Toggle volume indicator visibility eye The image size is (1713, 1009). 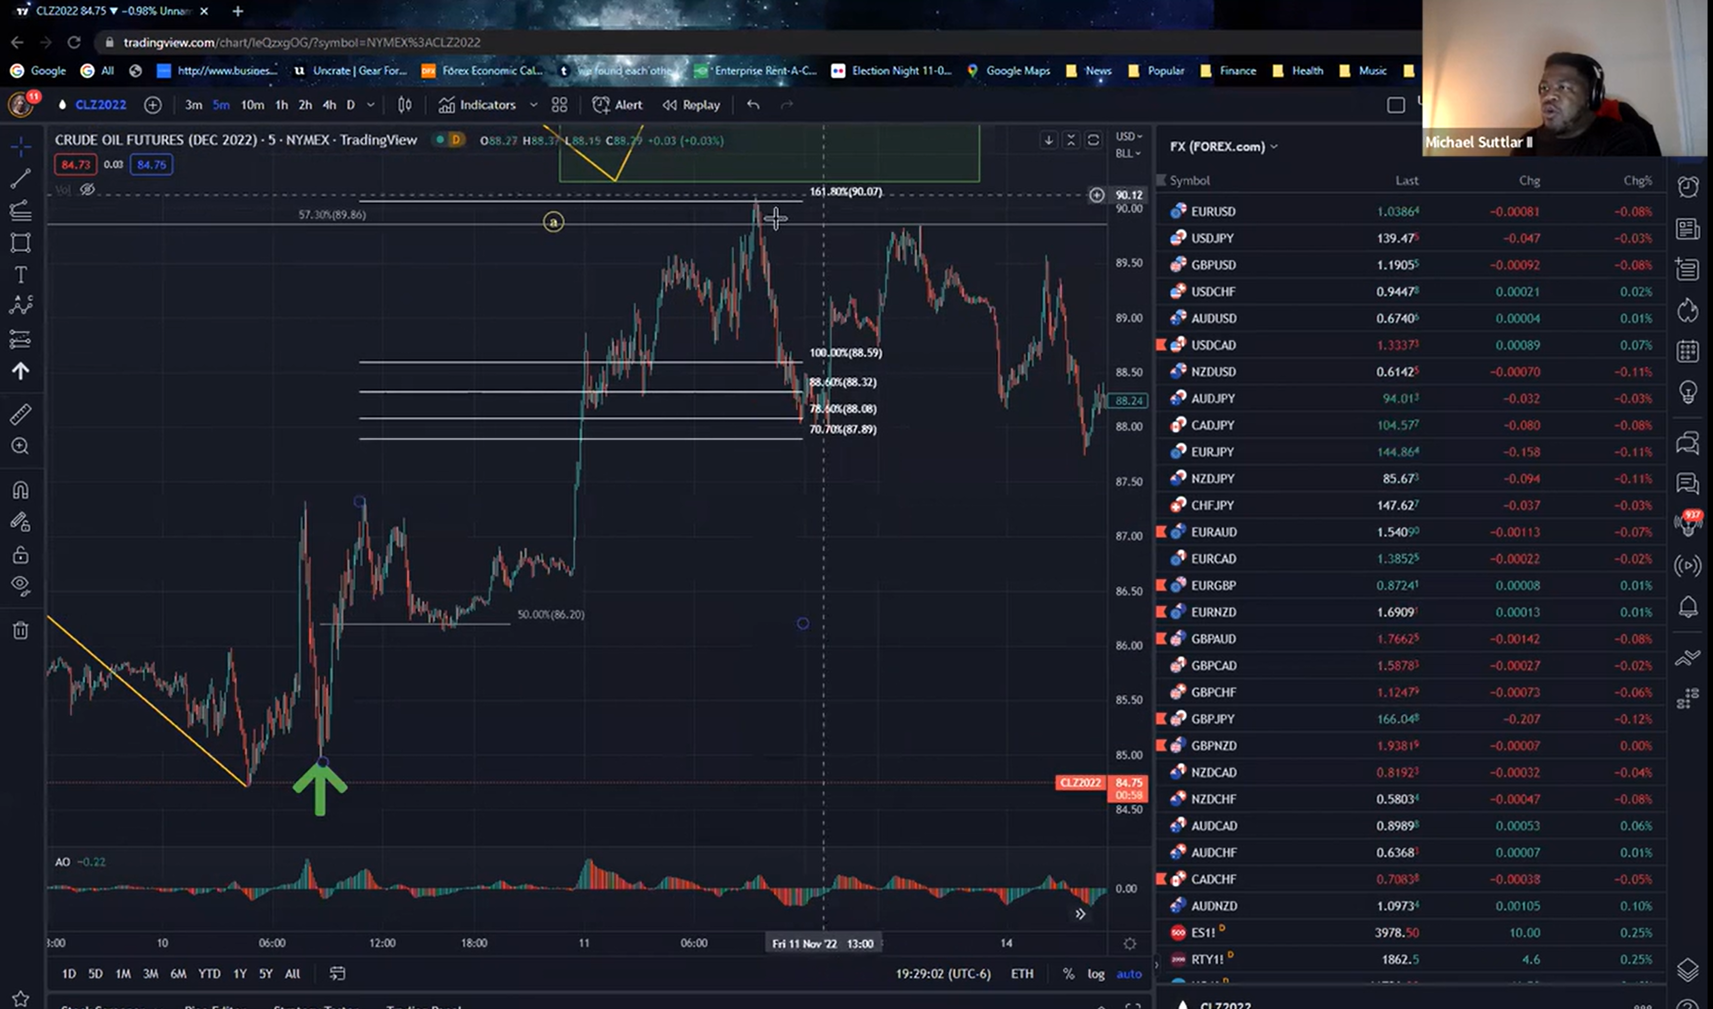(x=87, y=190)
